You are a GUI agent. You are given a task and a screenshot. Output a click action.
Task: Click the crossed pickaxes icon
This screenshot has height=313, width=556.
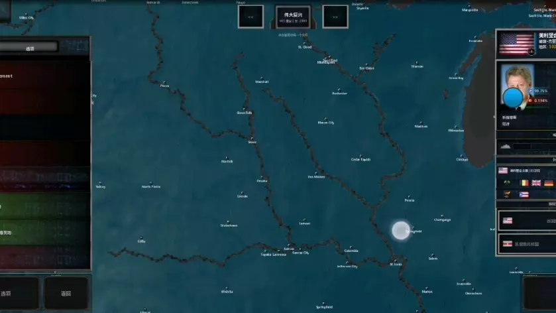point(507,183)
